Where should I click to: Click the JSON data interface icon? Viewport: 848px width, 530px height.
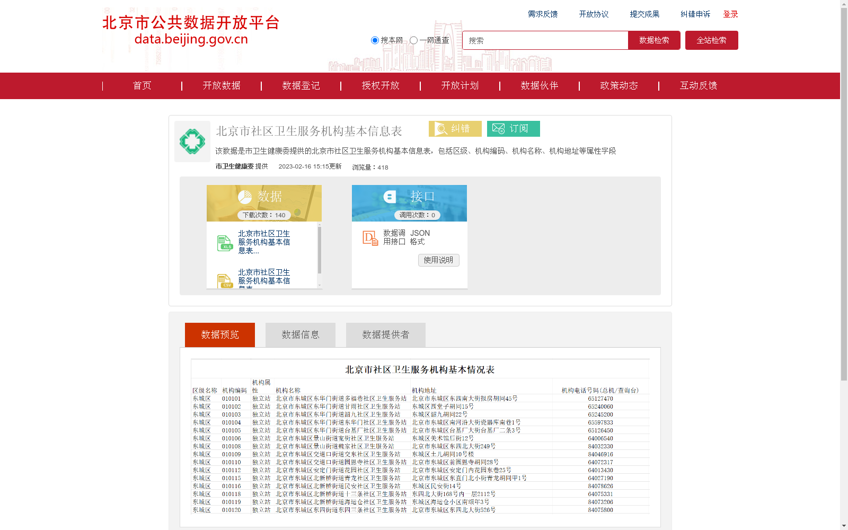point(370,238)
